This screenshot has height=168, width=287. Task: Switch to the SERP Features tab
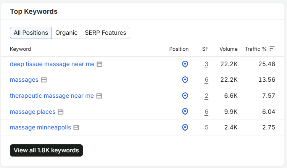point(105,33)
